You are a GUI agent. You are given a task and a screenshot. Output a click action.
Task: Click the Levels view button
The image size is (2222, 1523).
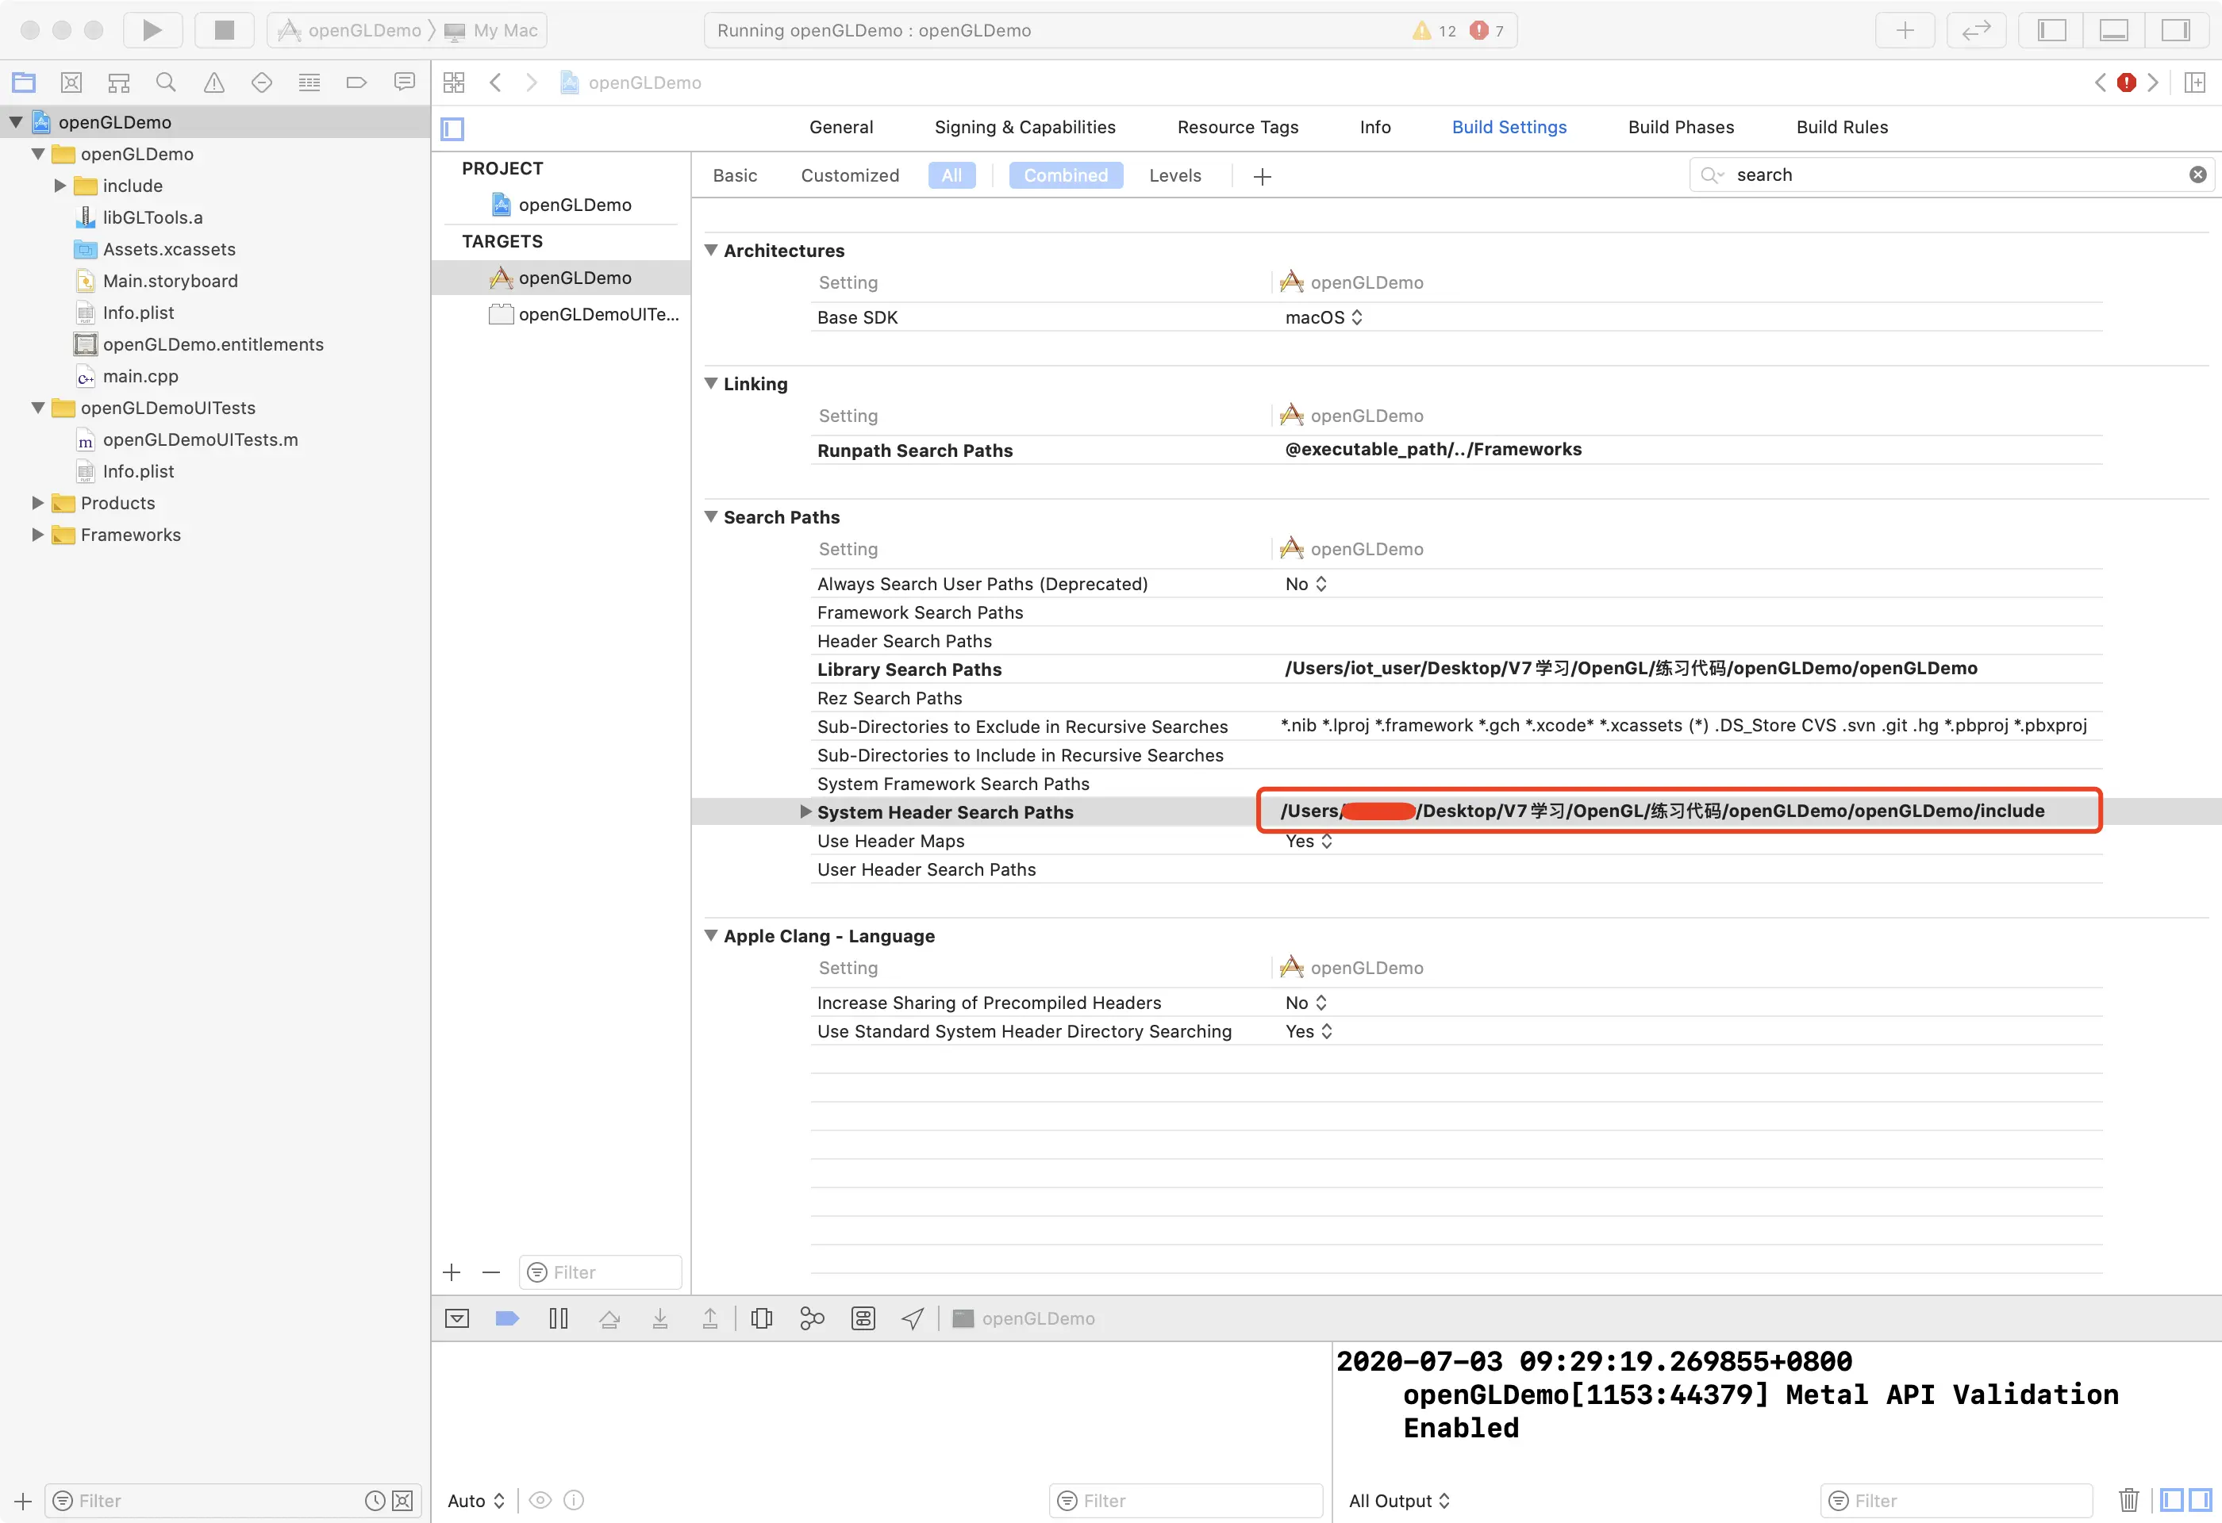click(1174, 176)
